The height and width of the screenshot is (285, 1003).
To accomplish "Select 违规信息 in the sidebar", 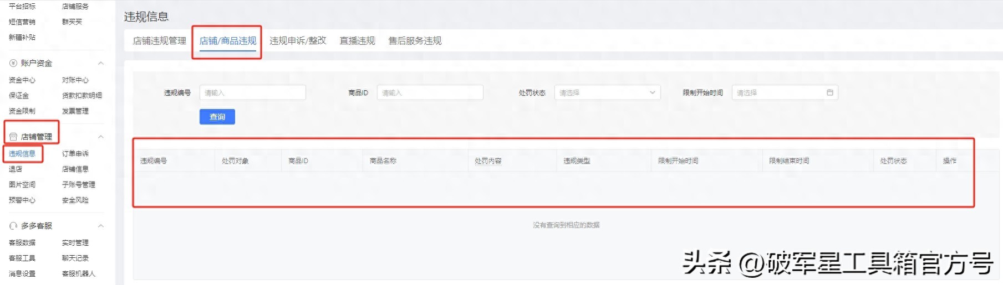I will [x=22, y=154].
